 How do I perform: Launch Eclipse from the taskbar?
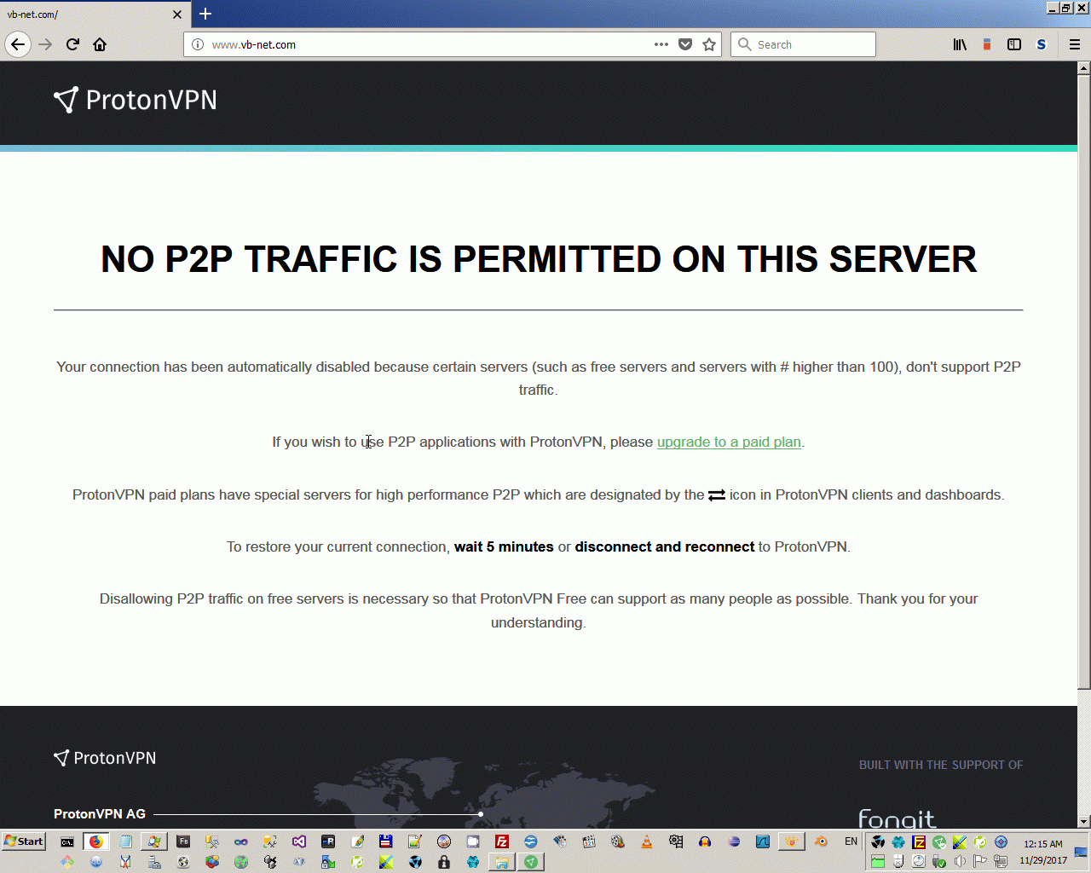[x=734, y=841]
